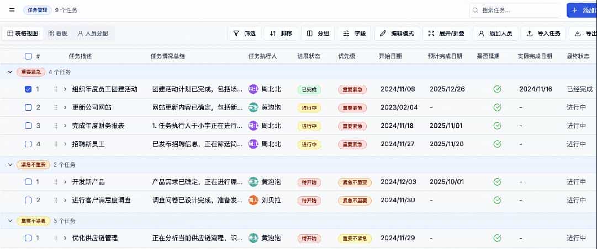
Task: Expand subtasks of 招聘新员工
Action: pos(65,144)
